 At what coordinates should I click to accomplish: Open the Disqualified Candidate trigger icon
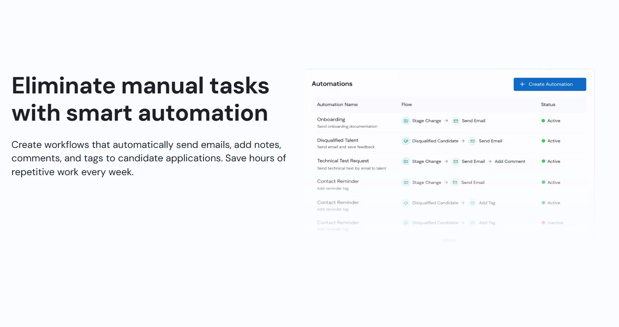[x=405, y=141]
